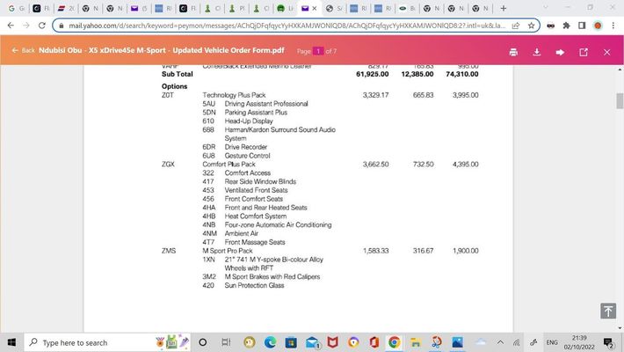Click the Options section heading
The image size is (624, 352).
[x=174, y=86]
